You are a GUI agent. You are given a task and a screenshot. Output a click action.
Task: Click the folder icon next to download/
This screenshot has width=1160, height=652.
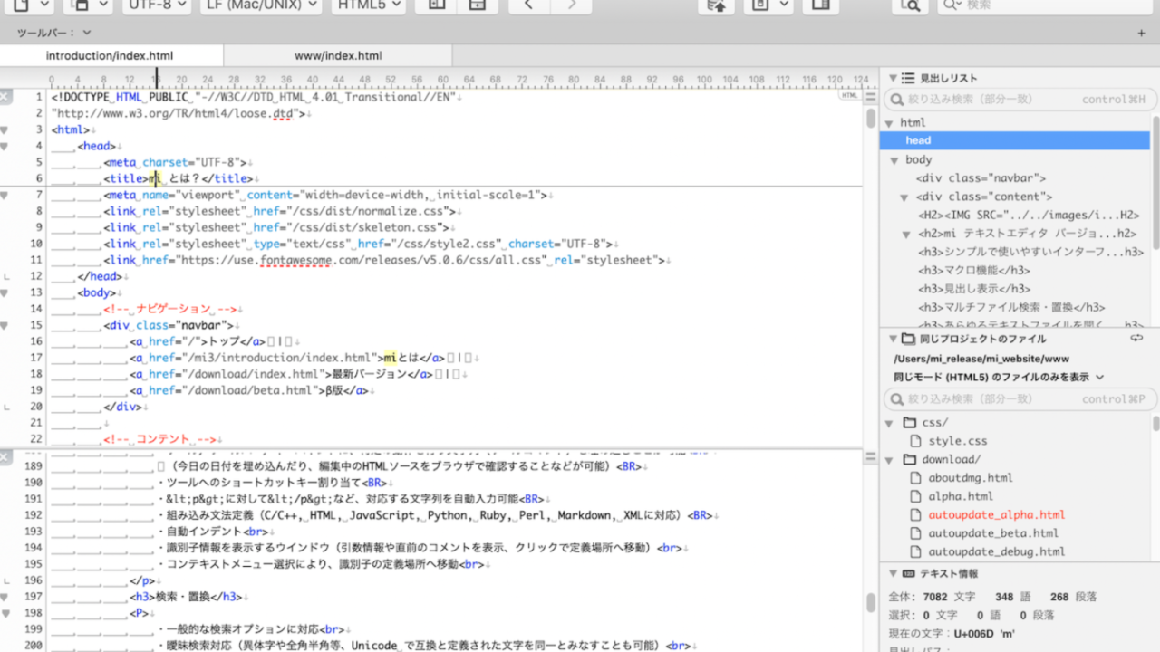(910, 460)
